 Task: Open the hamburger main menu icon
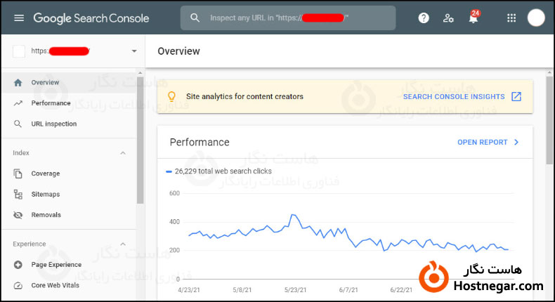tap(19, 18)
